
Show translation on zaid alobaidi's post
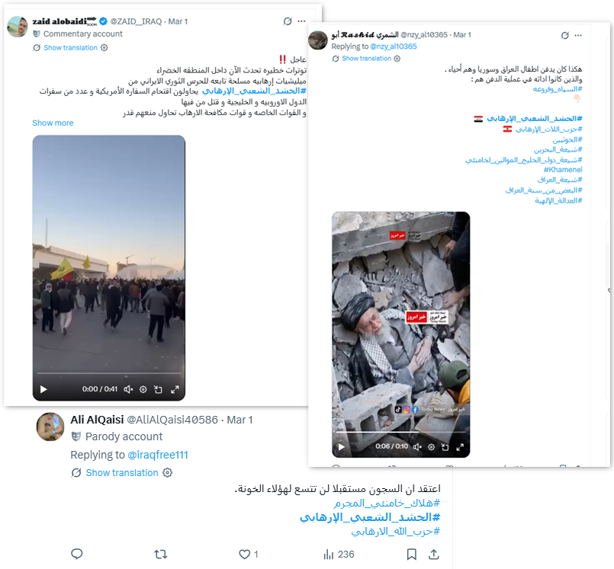pyautogui.click(x=70, y=48)
